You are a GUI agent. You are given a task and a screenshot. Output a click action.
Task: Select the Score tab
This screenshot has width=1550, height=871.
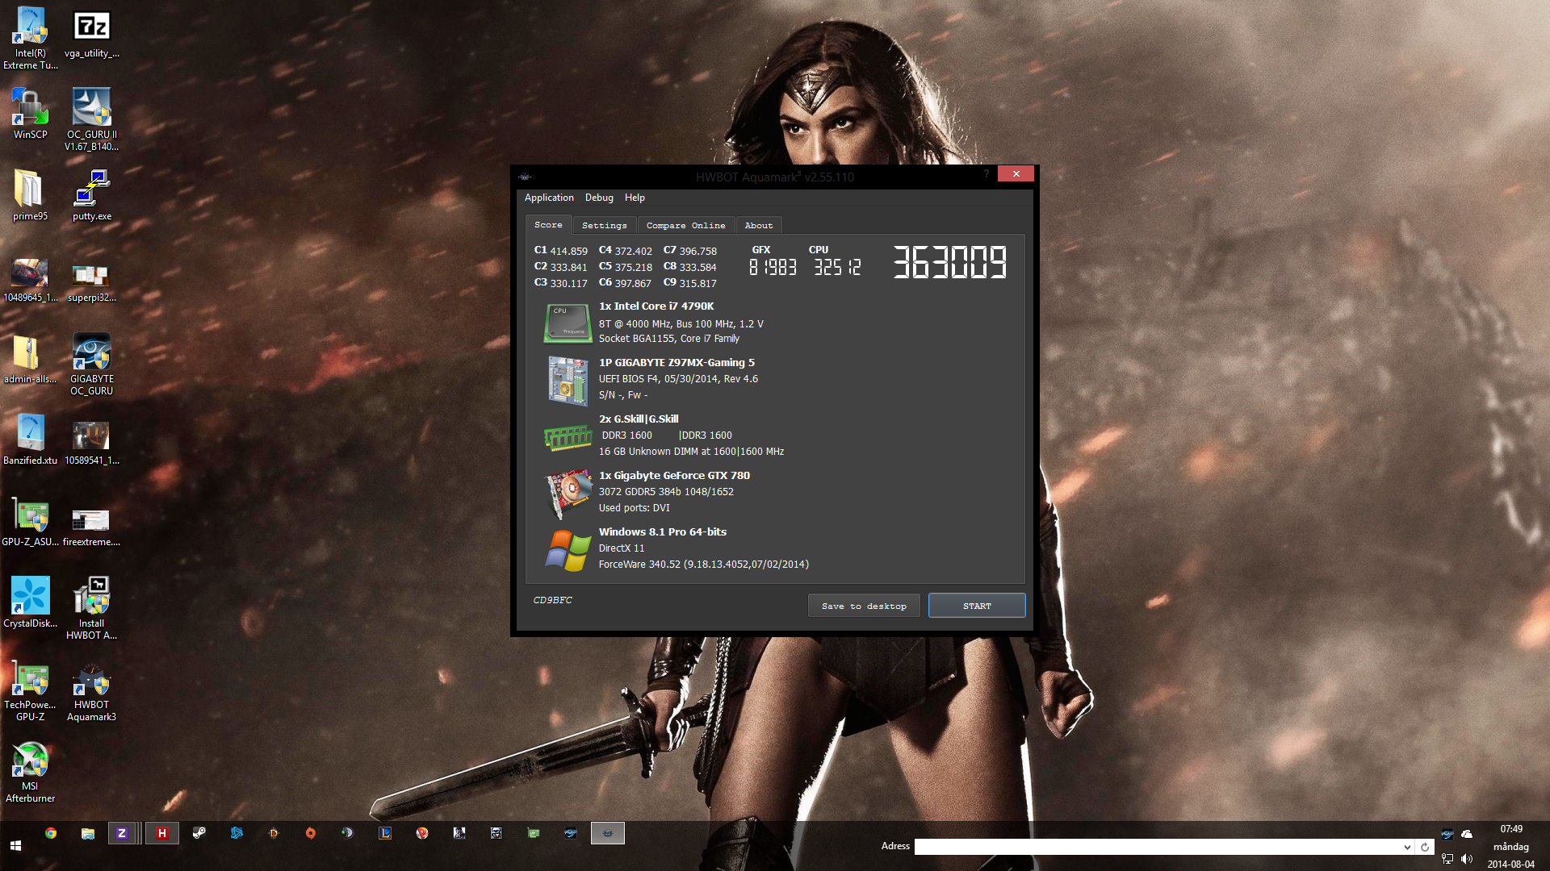548,225
